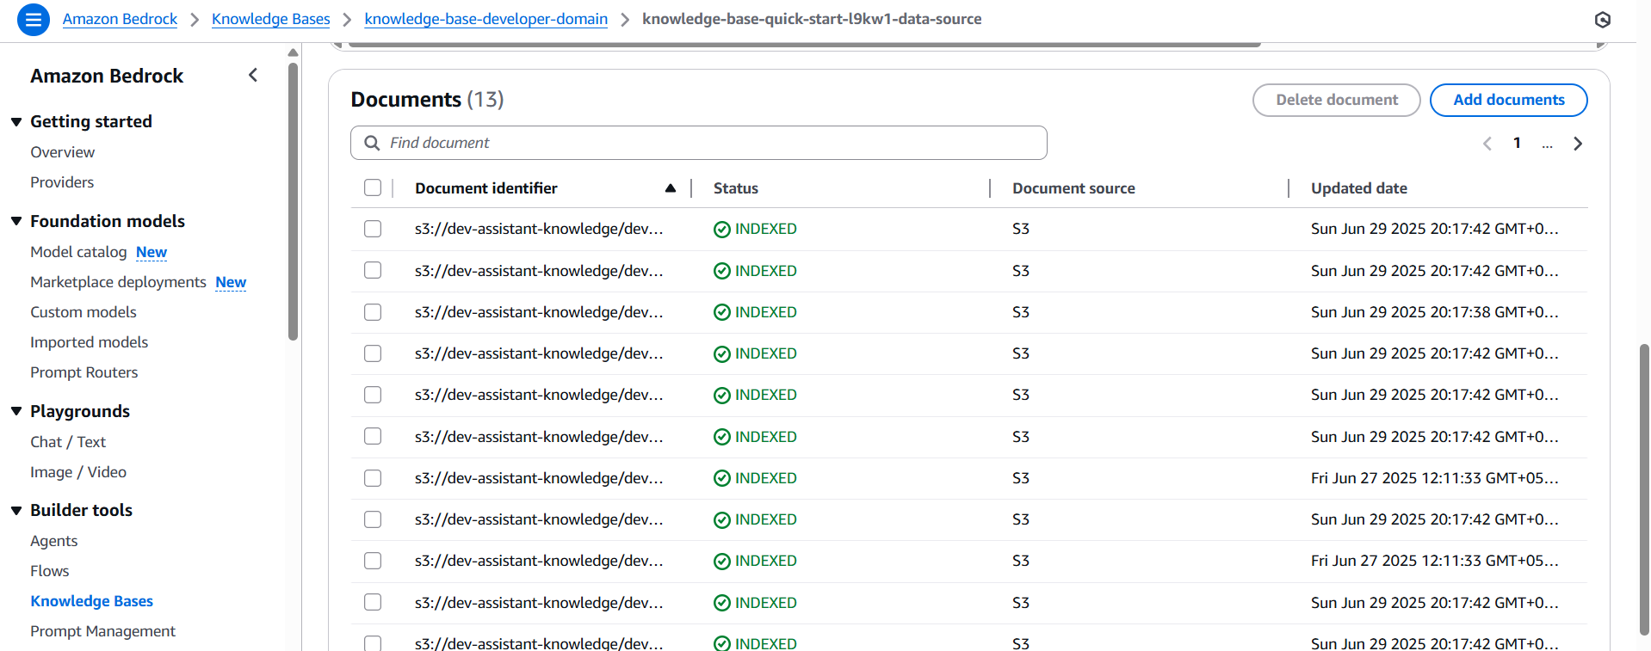Open Prompt Management in sidebar
The width and height of the screenshot is (1651, 651).
coord(103,631)
